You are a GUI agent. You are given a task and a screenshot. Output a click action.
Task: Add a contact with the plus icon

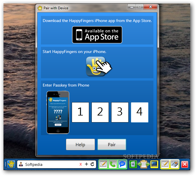[x=86, y=164]
